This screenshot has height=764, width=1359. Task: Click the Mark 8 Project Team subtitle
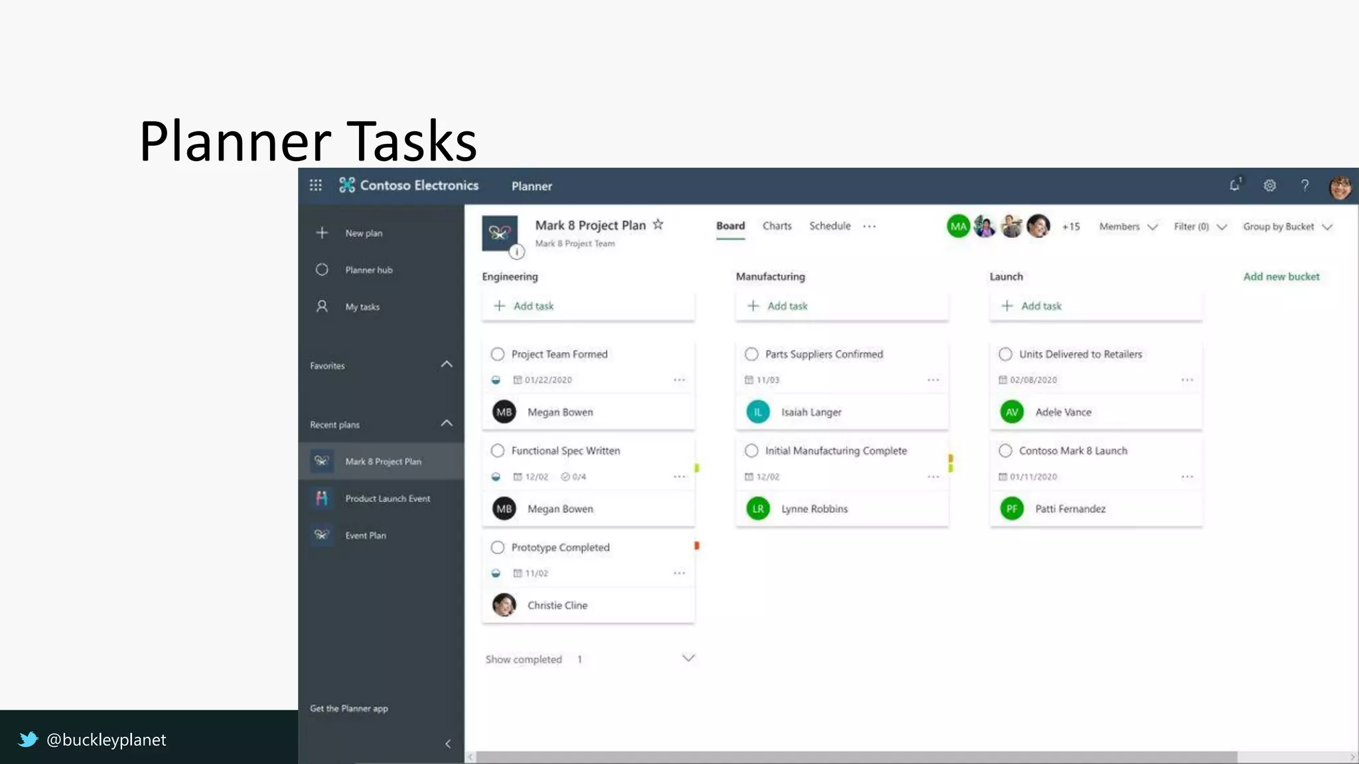575,243
